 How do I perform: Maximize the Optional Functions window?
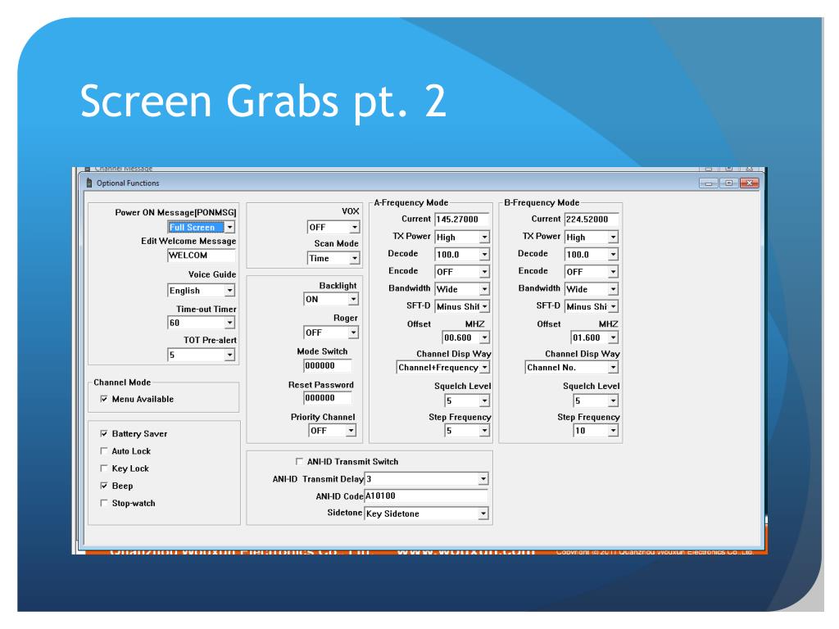[728, 183]
